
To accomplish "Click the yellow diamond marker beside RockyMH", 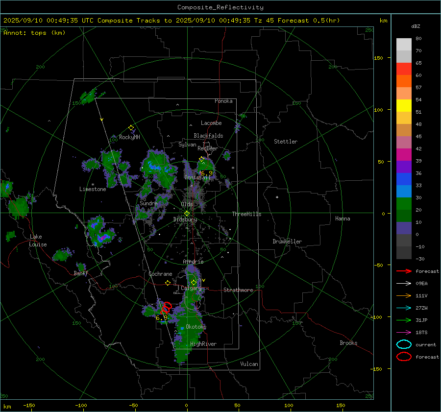I will (x=131, y=128).
